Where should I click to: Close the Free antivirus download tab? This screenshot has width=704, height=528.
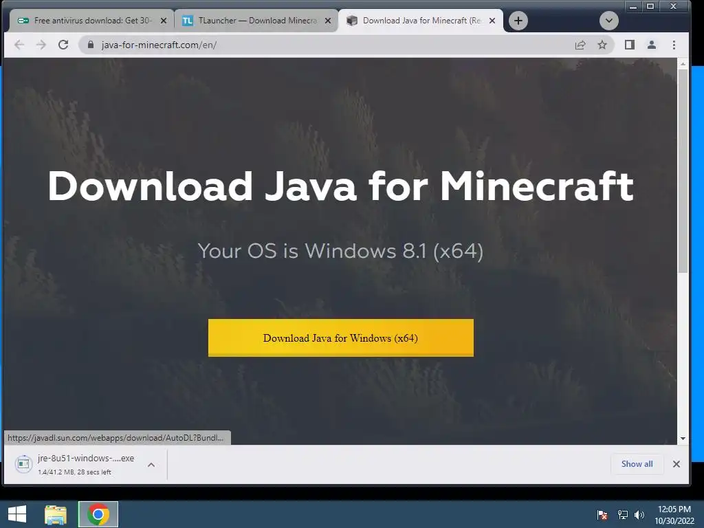164,21
